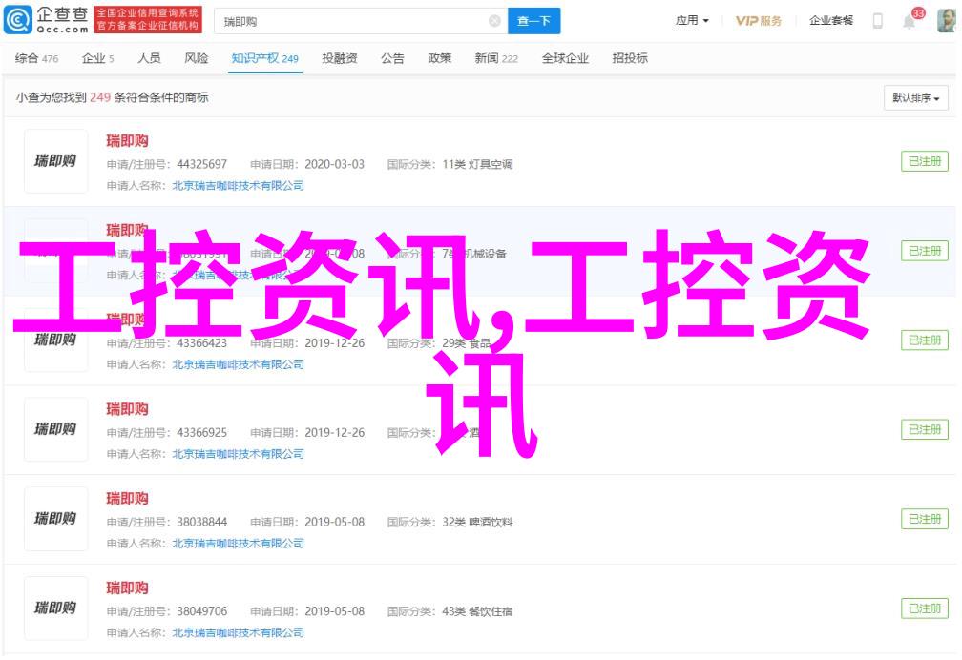This screenshot has height=660, width=962.
Task: Click trademark thumbnail for entry 38038844
Action: coord(55,519)
